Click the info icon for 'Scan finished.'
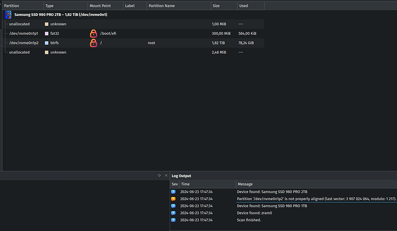The width and height of the screenshot is (397, 231). [173, 220]
